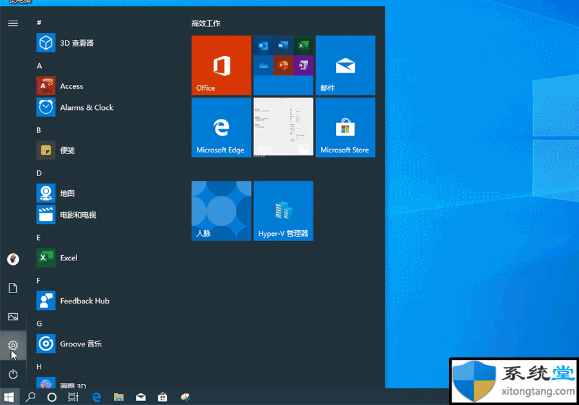Open the Power options button
The height and width of the screenshot is (405, 579).
(13, 374)
